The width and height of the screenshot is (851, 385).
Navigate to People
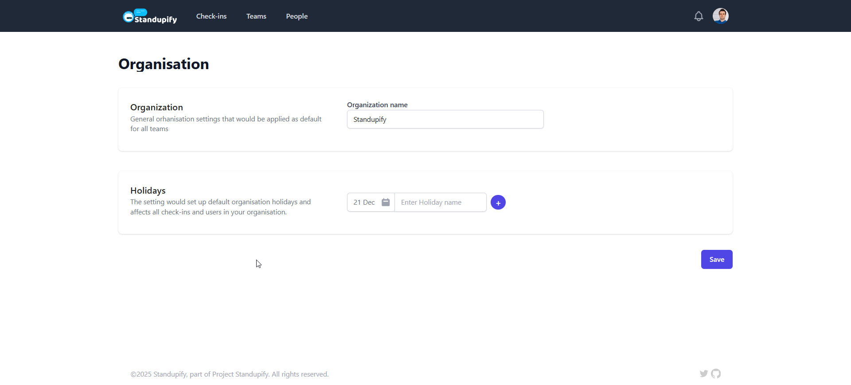pyautogui.click(x=297, y=16)
